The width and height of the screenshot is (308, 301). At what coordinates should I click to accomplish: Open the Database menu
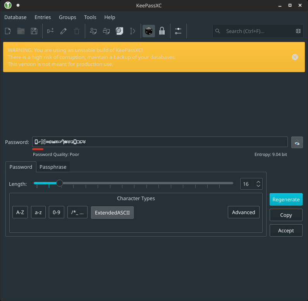[15, 17]
